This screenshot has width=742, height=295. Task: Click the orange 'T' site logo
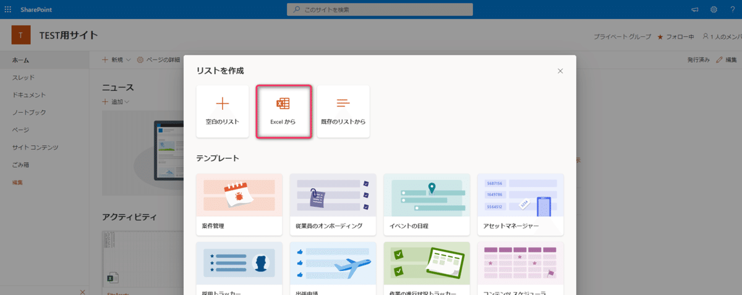pyautogui.click(x=20, y=35)
